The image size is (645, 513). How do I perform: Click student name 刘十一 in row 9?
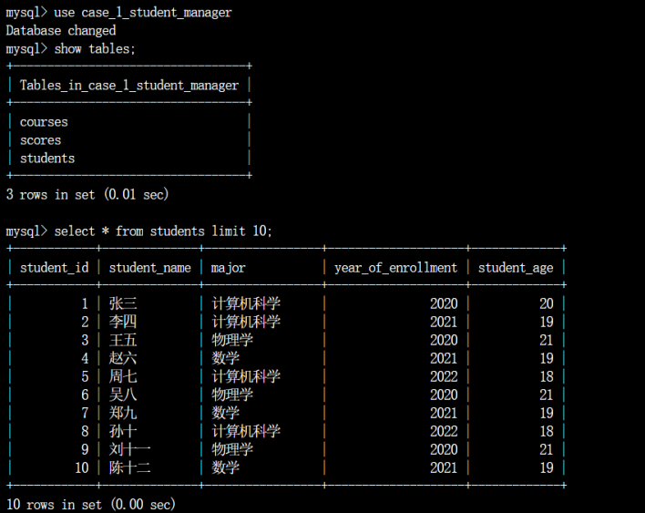point(129,449)
